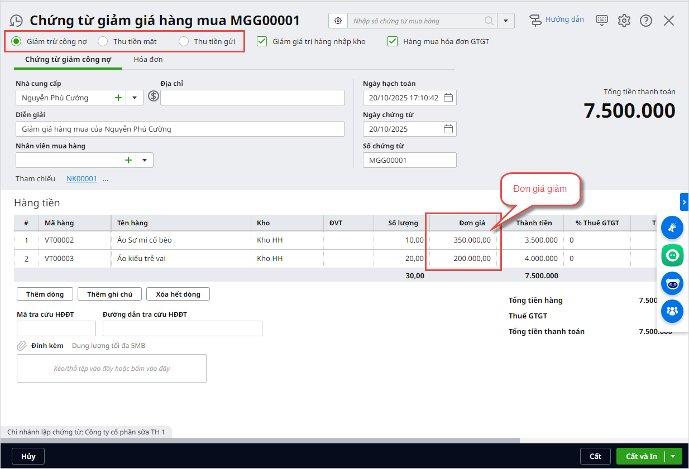This screenshot has width=689, height=469.
Task: Expand the Nhà cung cấp dropdown arrow
Action: click(x=135, y=98)
